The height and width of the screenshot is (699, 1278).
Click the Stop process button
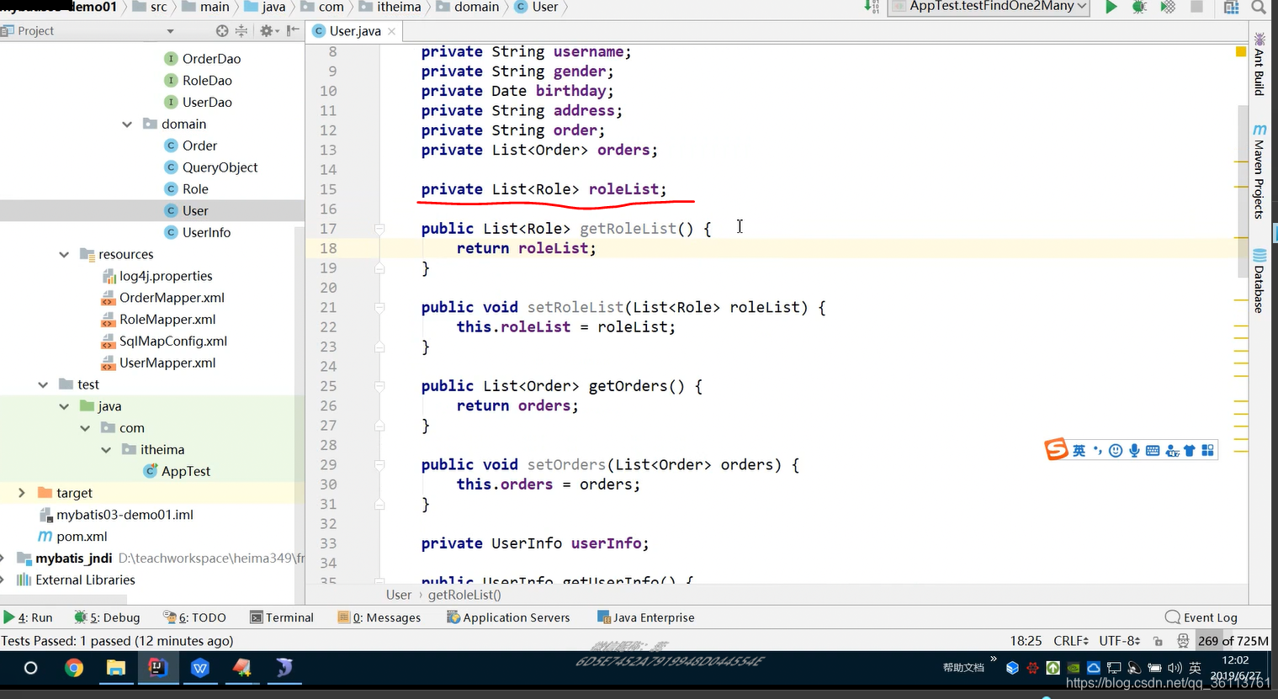[x=1196, y=7]
